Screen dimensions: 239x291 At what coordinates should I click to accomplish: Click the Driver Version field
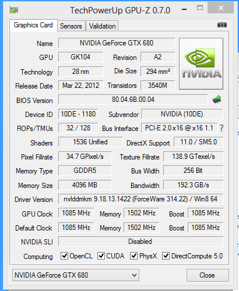tap(140, 199)
